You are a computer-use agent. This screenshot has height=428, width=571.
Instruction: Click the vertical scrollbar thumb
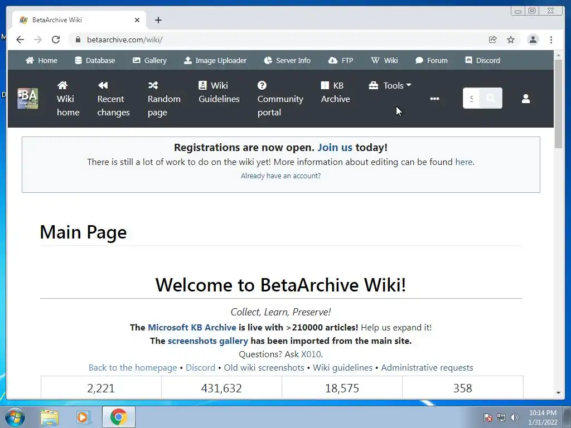tap(558, 104)
